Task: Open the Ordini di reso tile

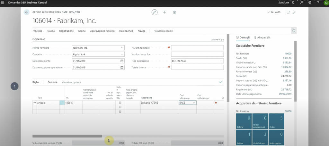Action: pos(260,137)
